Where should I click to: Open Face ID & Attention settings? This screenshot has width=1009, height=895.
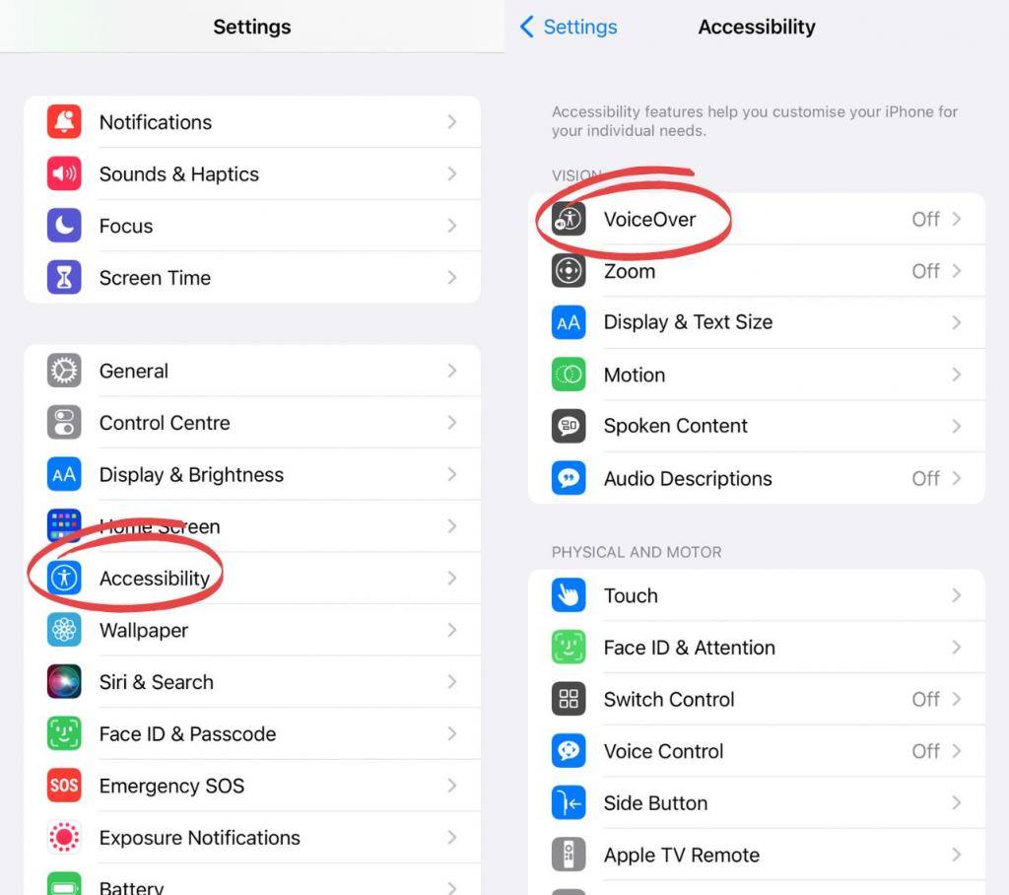pyautogui.click(x=757, y=648)
